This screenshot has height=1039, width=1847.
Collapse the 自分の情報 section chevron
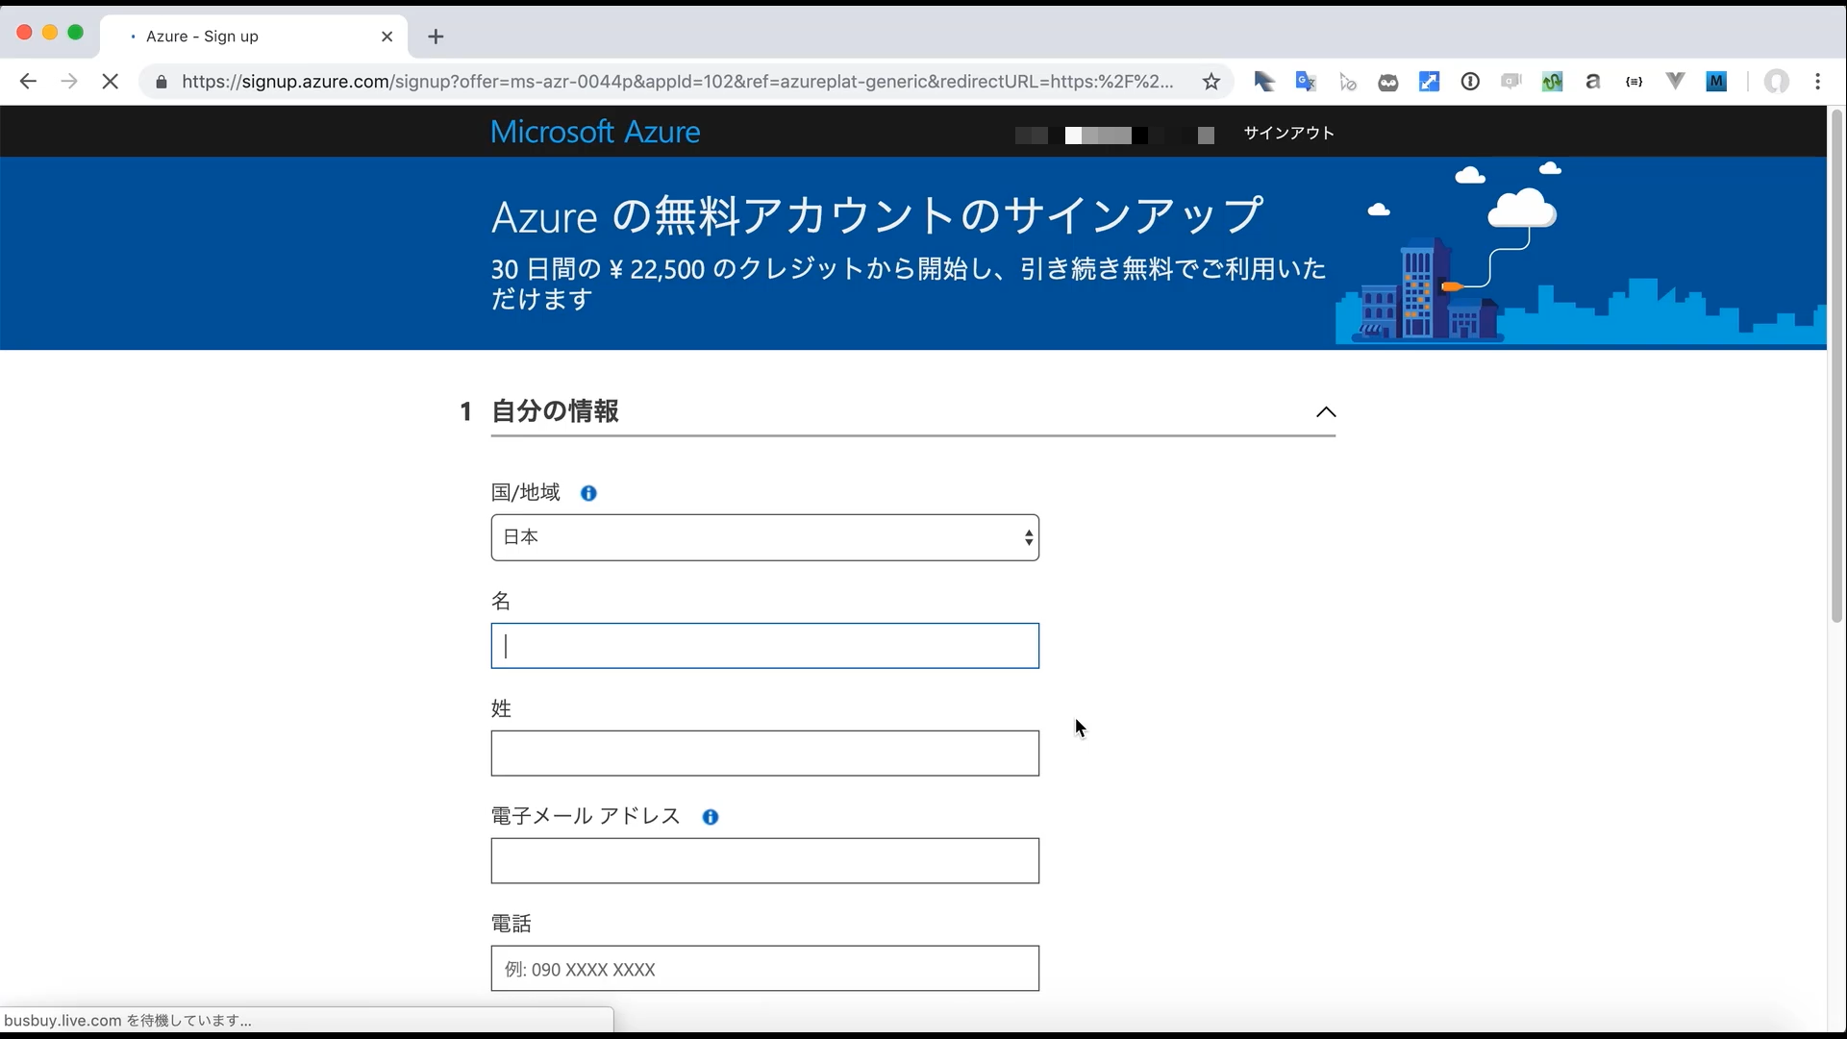point(1326,411)
